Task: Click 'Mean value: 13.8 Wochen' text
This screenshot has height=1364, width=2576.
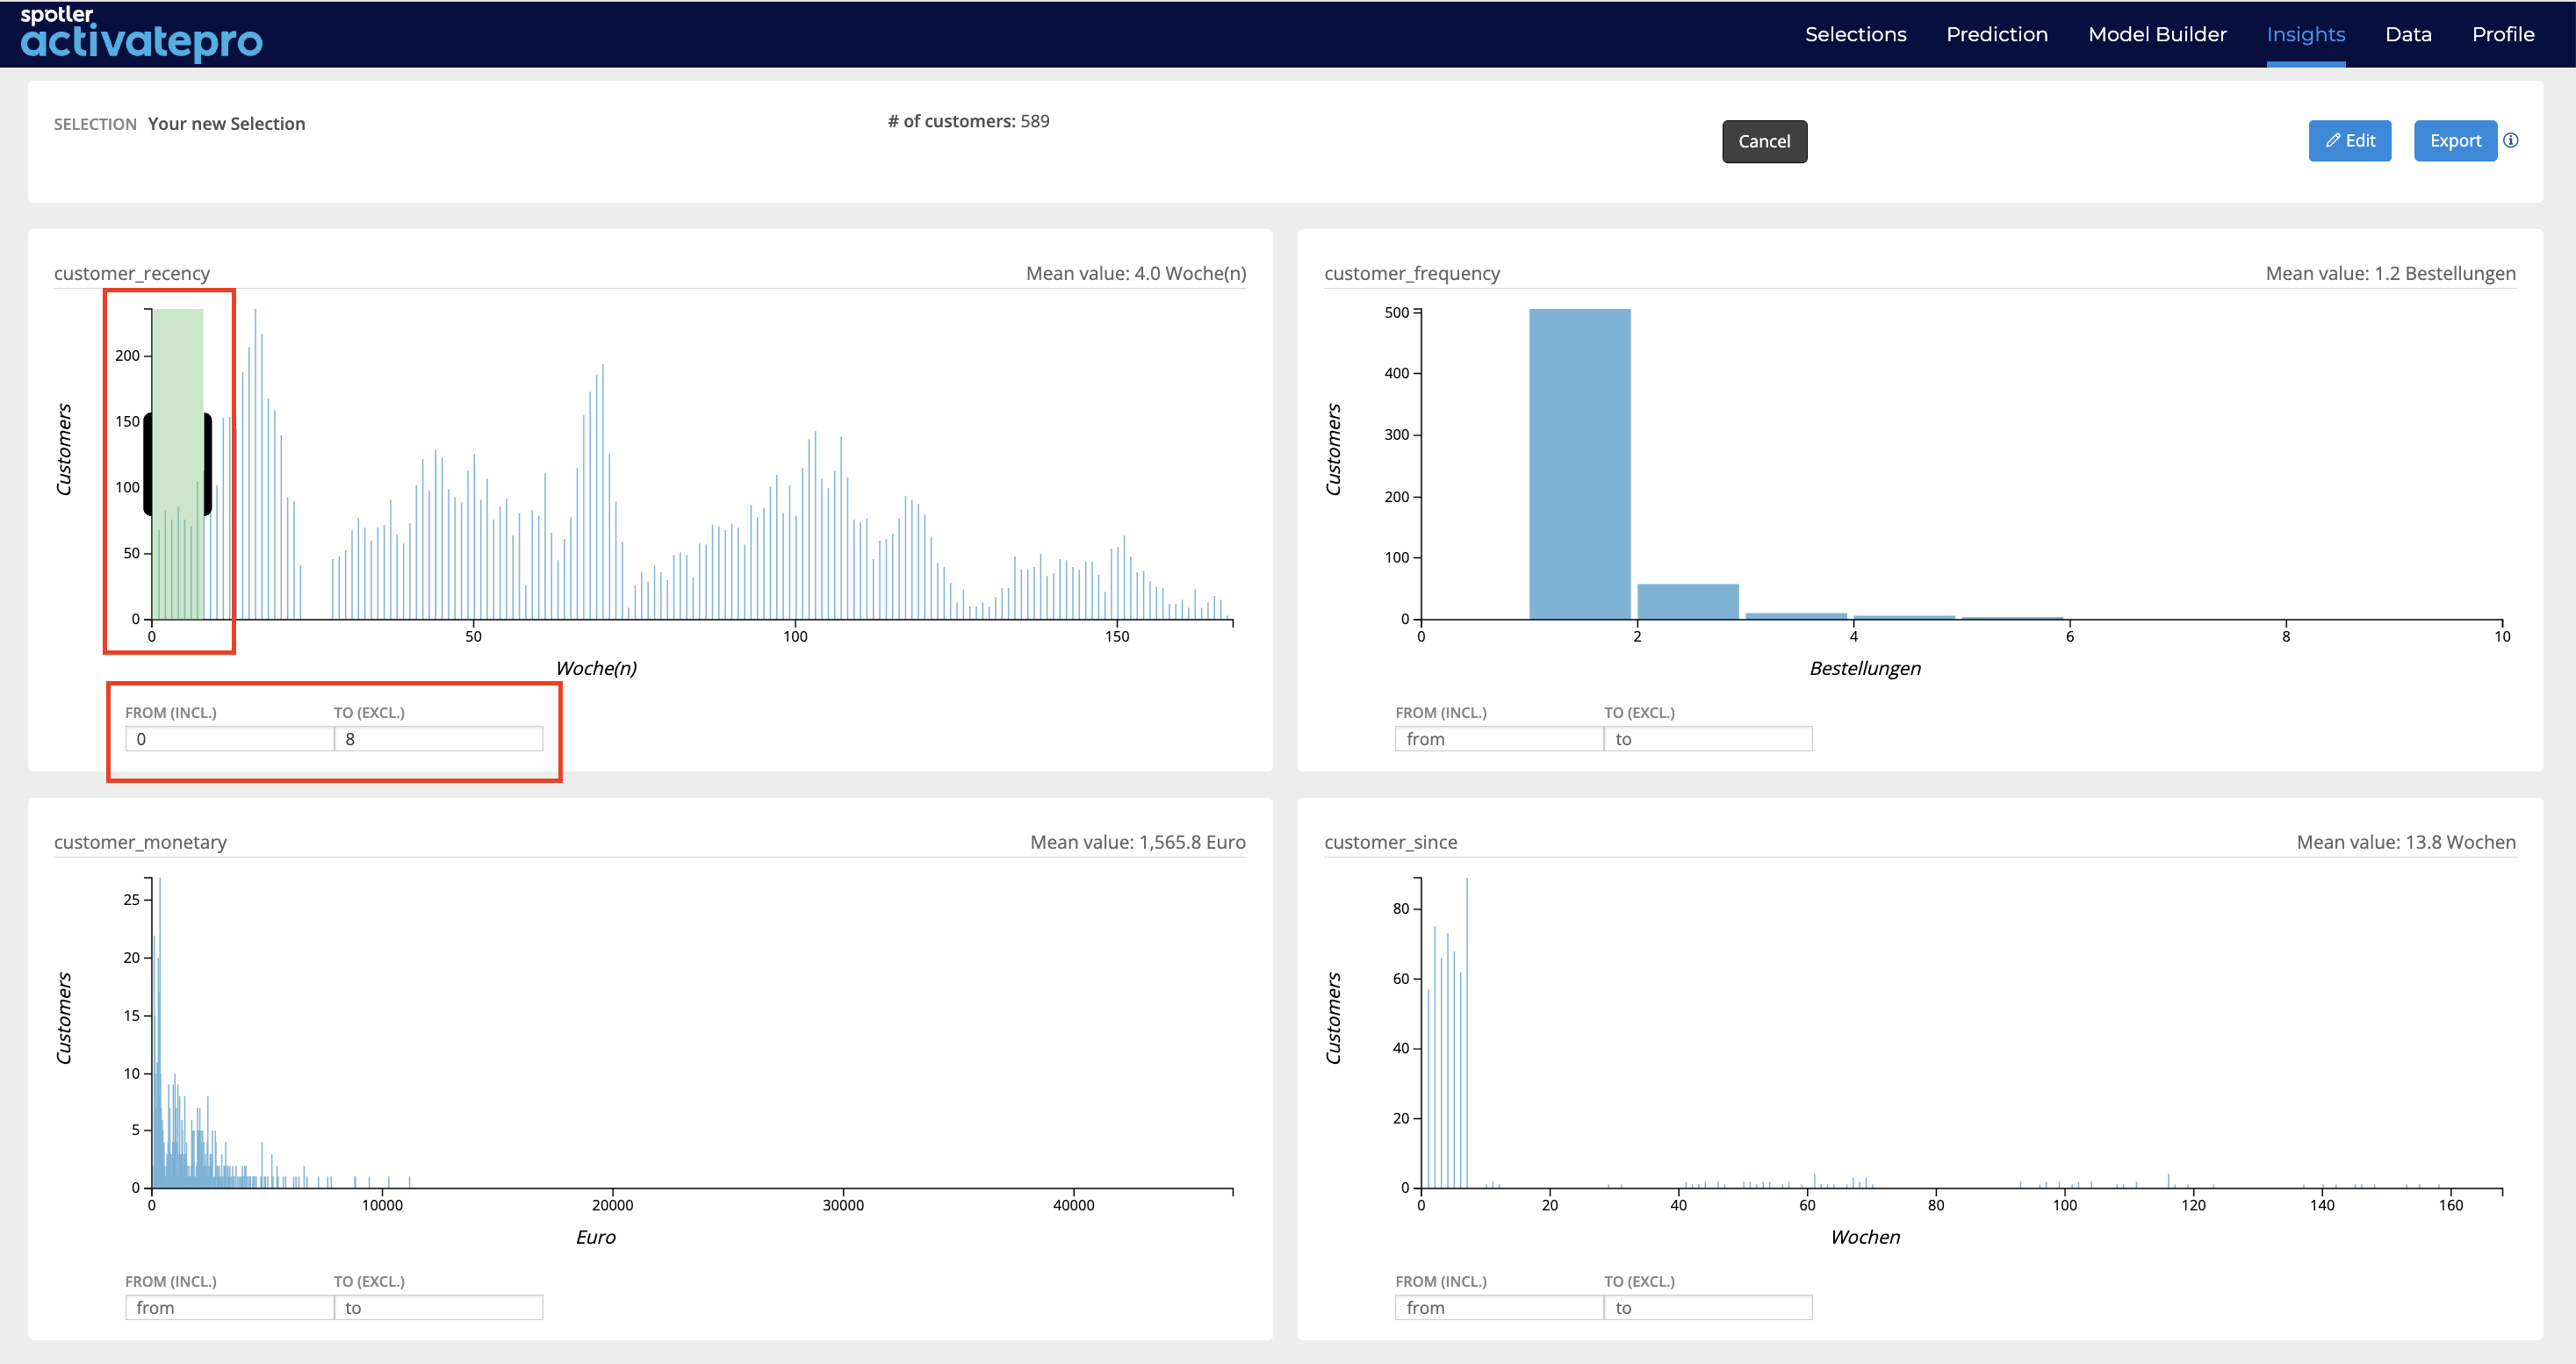Action: pos(2406,842)
